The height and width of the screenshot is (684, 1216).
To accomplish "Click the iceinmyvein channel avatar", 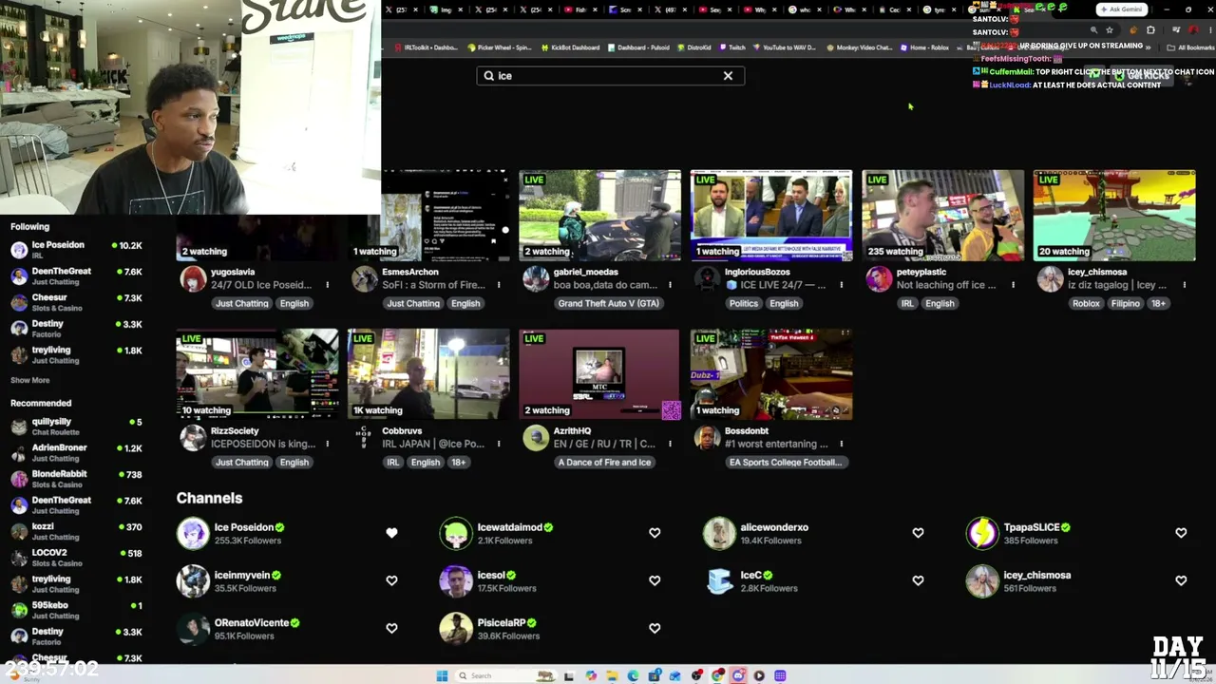I will tap(193, 580).
